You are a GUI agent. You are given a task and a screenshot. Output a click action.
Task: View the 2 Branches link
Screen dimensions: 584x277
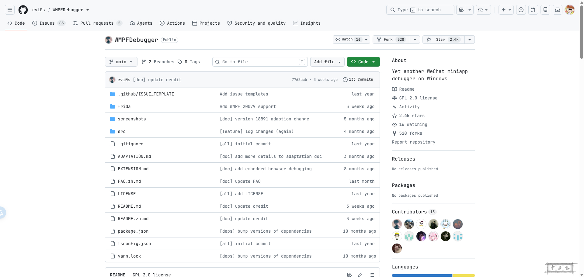point(158,62)
